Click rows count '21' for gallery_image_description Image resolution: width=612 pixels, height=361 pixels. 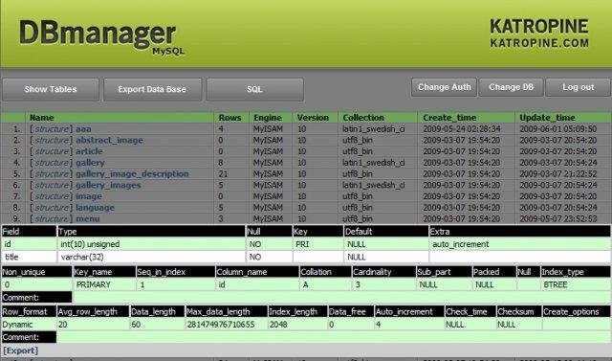[x=223, y=174]
